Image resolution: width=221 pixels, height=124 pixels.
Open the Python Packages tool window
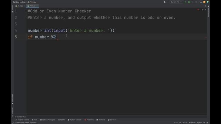pyautogui.click(x=48, y=120)
